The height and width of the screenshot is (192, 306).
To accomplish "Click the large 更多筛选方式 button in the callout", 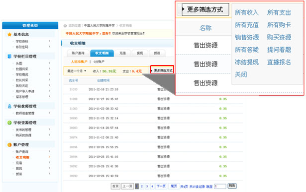I will 205,9.
